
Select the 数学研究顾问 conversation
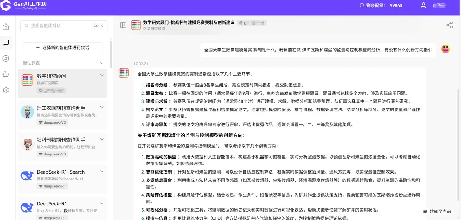point(63,83)
